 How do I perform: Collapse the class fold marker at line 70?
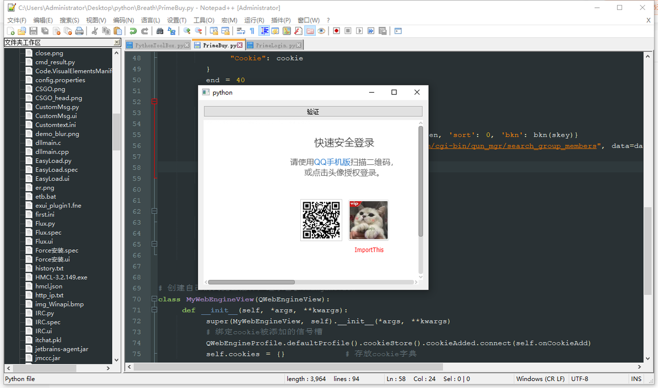pos(155,299)
